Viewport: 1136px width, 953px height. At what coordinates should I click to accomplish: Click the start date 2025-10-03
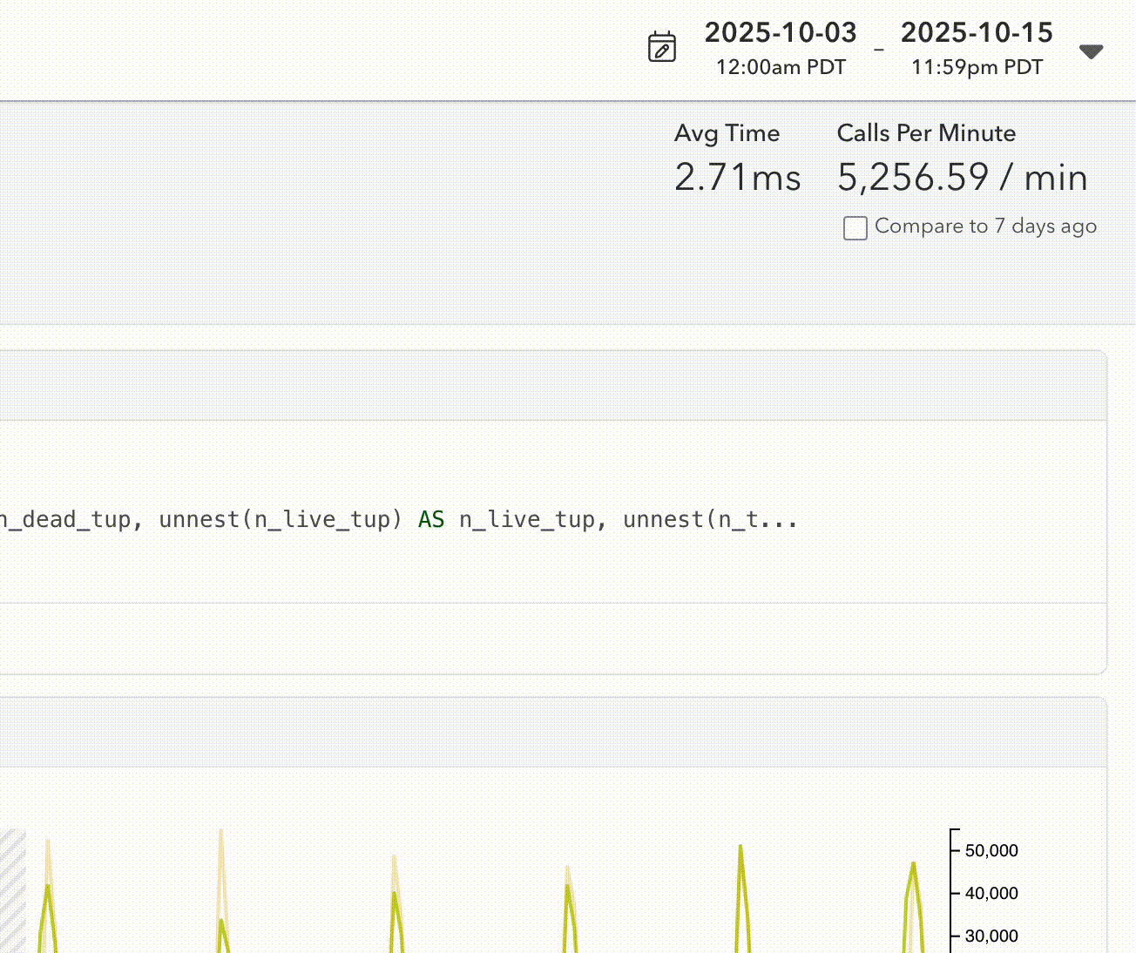tap(781, 33)
